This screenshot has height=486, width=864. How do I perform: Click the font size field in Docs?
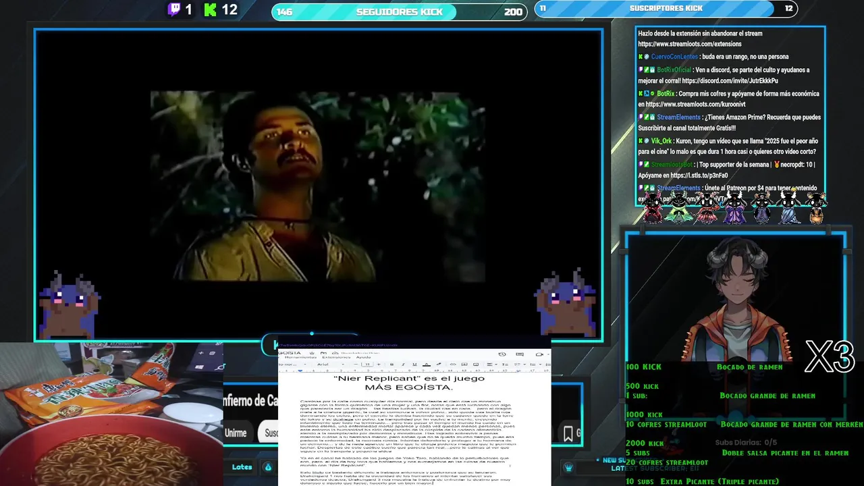click(367, 364)
